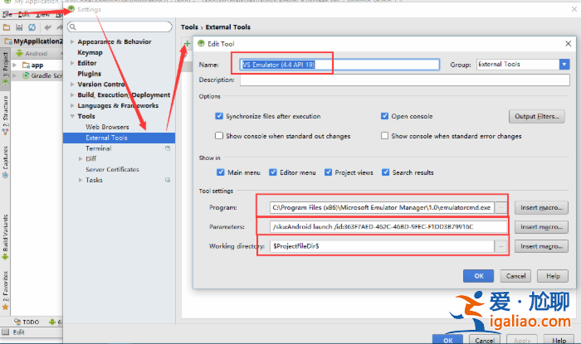Image resolution: width=581 pixels, height=344 pixels.
Task: Expand the app module in project tree
Action: (x=15, y=65)
